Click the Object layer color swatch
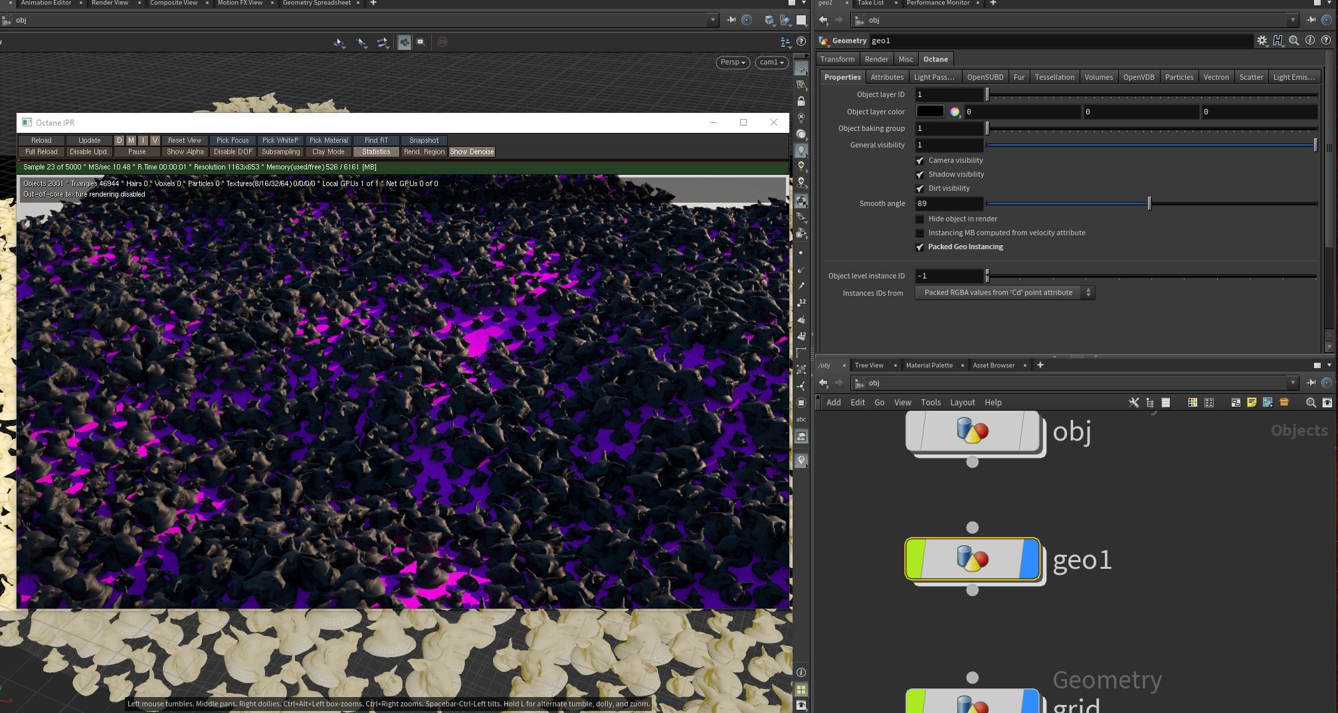 tap(930, 112)
